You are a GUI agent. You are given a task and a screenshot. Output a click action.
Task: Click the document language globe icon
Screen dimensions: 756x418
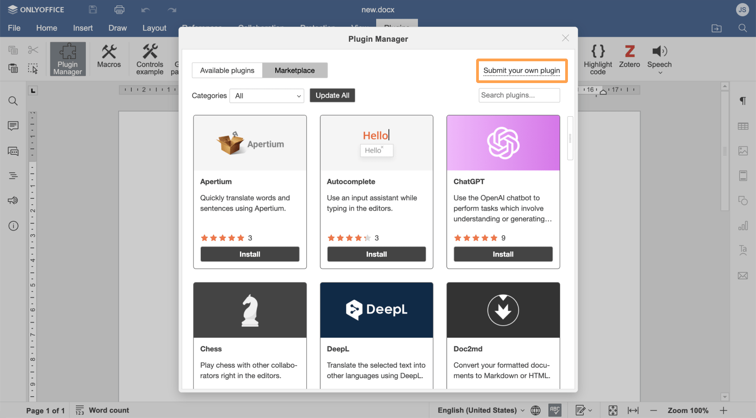coord(536,410)
